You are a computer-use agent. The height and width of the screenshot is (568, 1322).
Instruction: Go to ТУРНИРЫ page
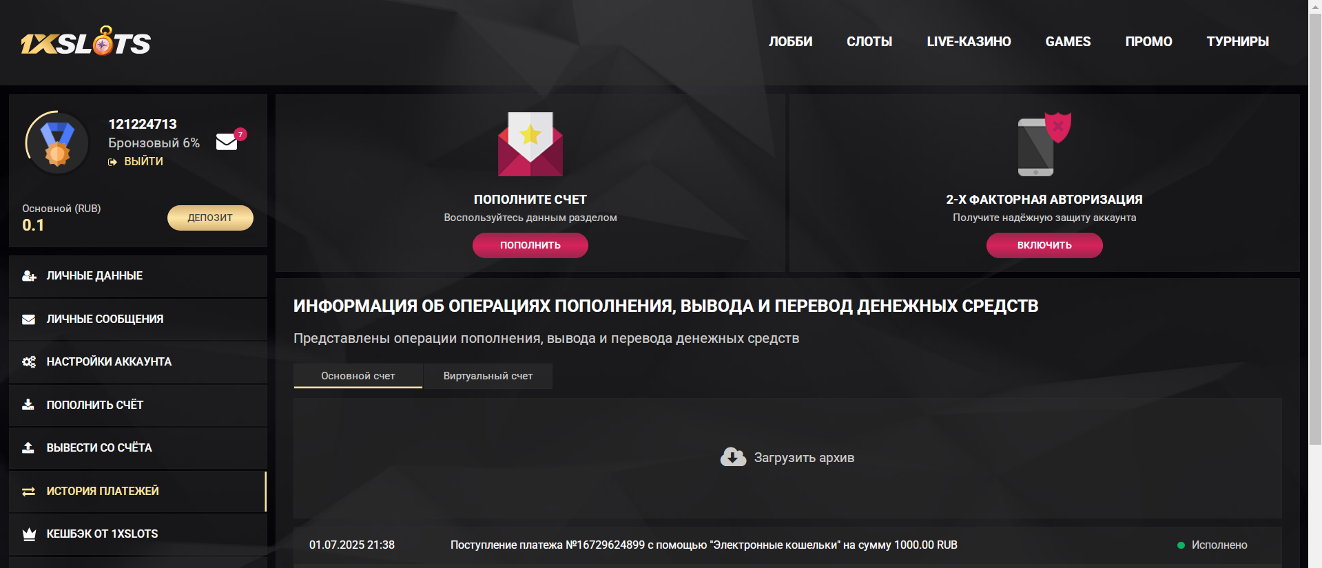(x=1237, y=42)
